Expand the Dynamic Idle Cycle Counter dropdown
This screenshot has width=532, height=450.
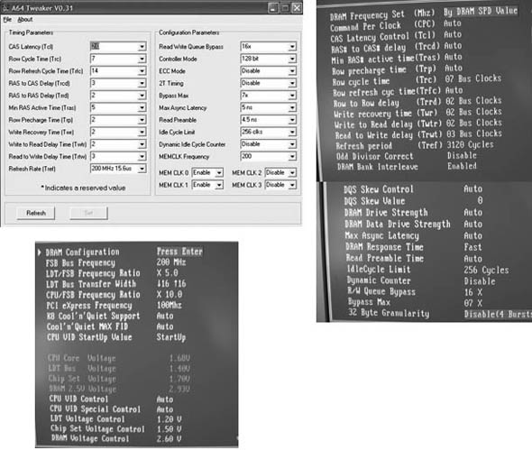click(292, 144)
